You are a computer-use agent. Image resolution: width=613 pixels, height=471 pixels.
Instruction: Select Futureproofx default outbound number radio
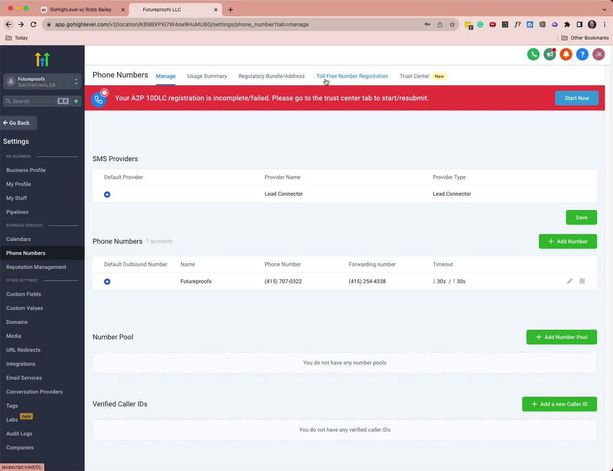107,281
